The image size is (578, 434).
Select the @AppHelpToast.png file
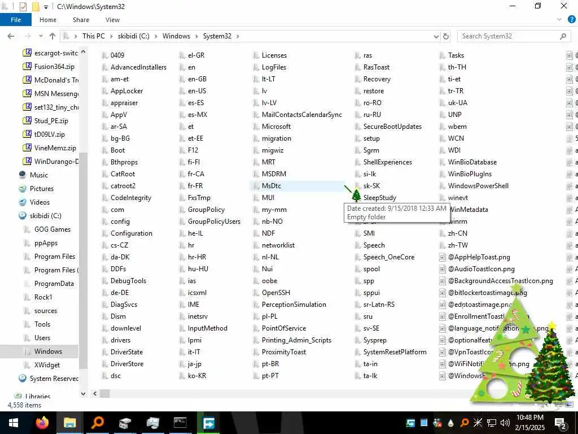pyautogui.click(x=479, y=257)
